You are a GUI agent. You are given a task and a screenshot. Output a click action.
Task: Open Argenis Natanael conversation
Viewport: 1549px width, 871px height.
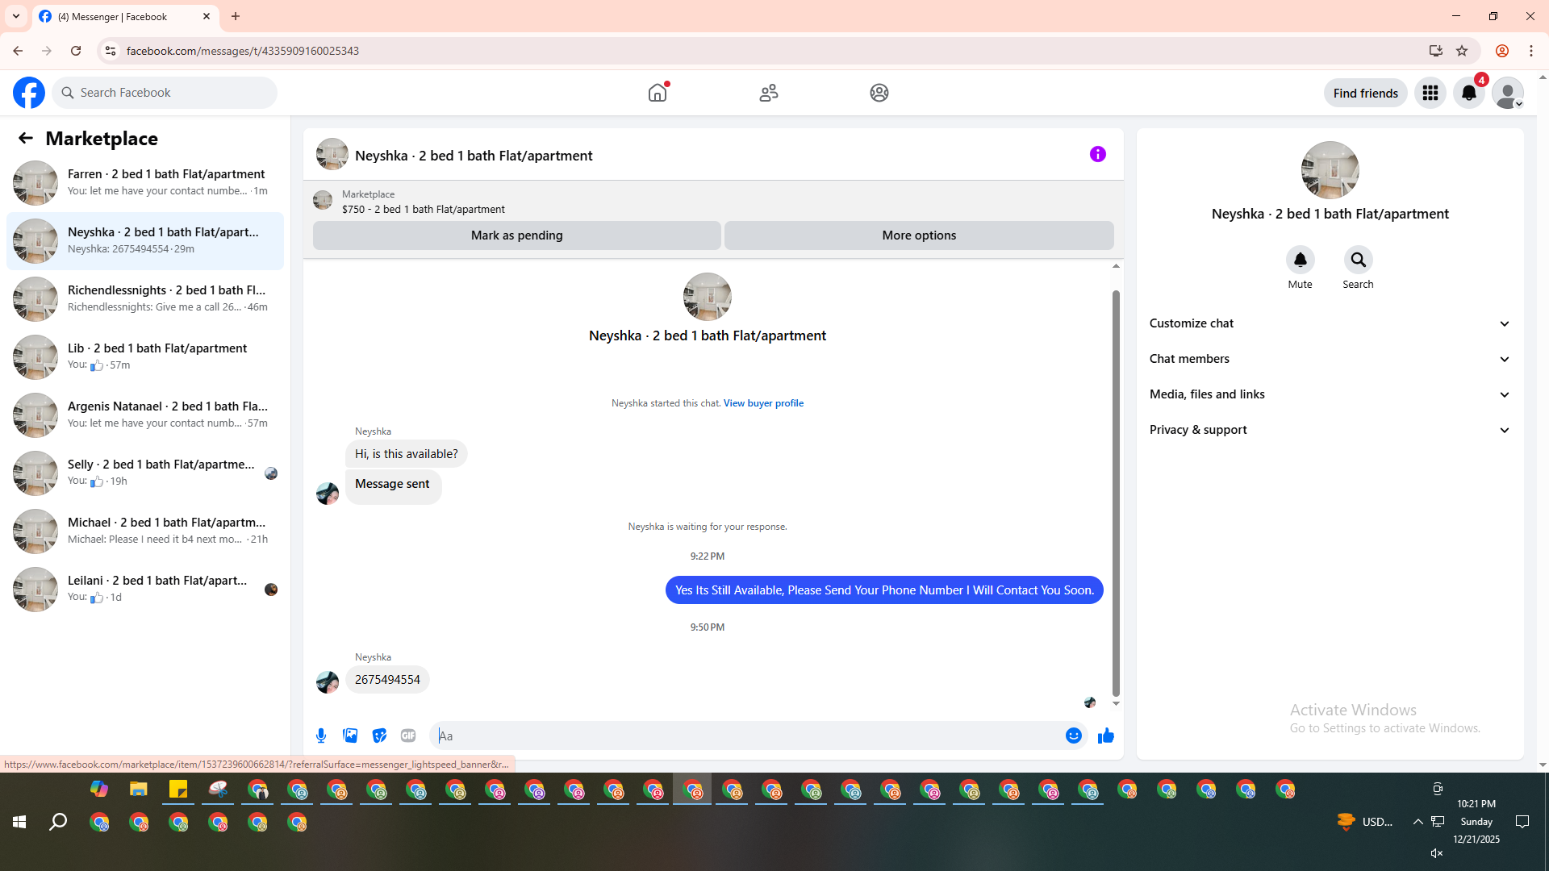coord(145,415)
